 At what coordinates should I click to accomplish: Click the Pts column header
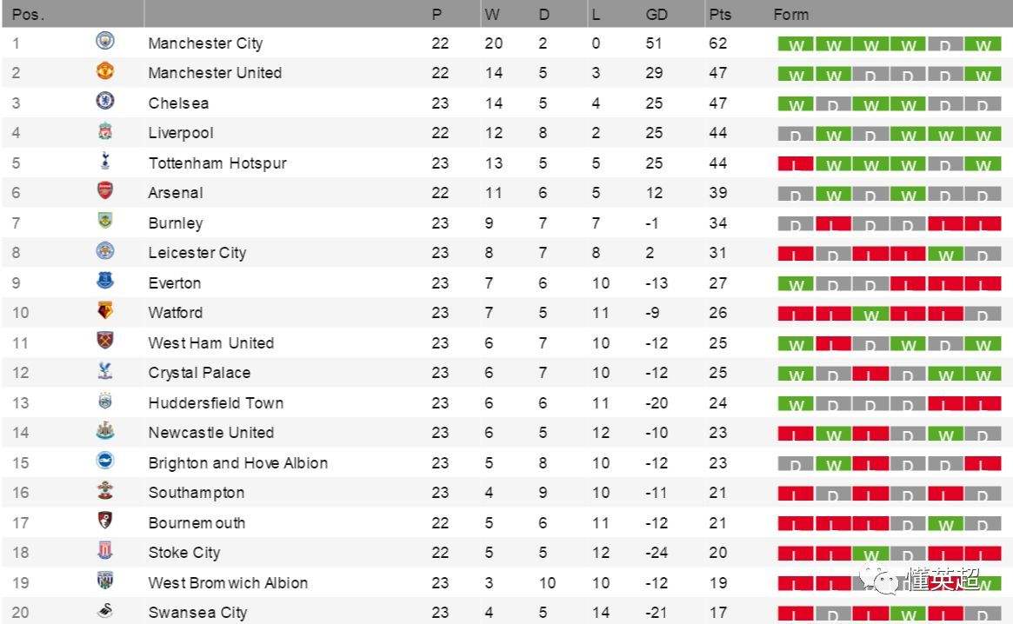click(720, 14)
